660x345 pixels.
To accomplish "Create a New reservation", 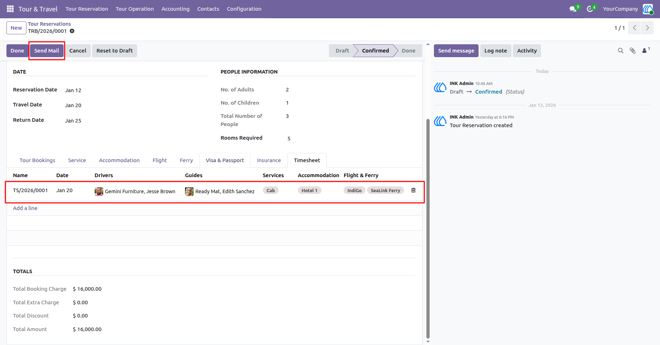I will [16, 28].
